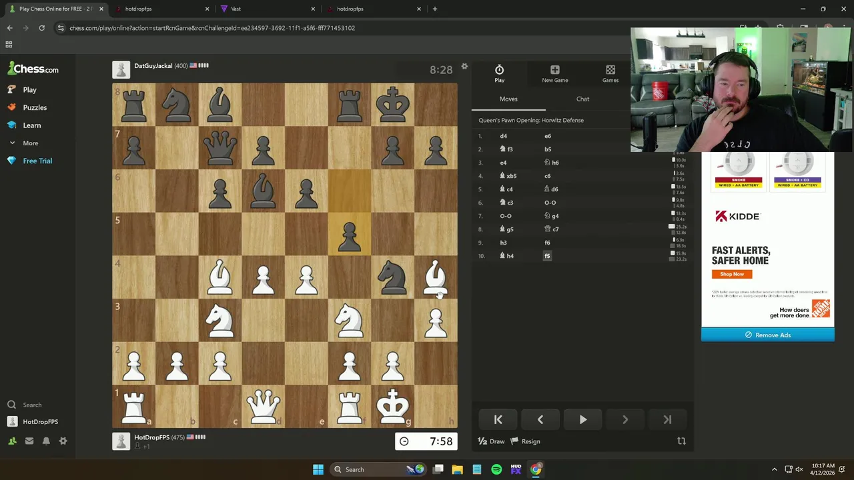Step forward one move
Screen dimensions: 854x480
pos(625,419)
